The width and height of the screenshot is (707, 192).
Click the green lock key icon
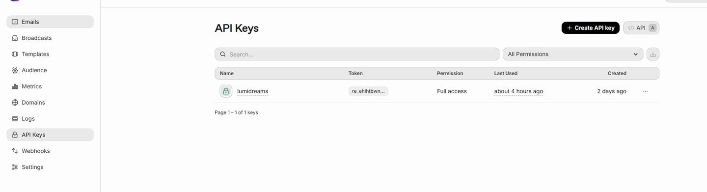[226, 91]
